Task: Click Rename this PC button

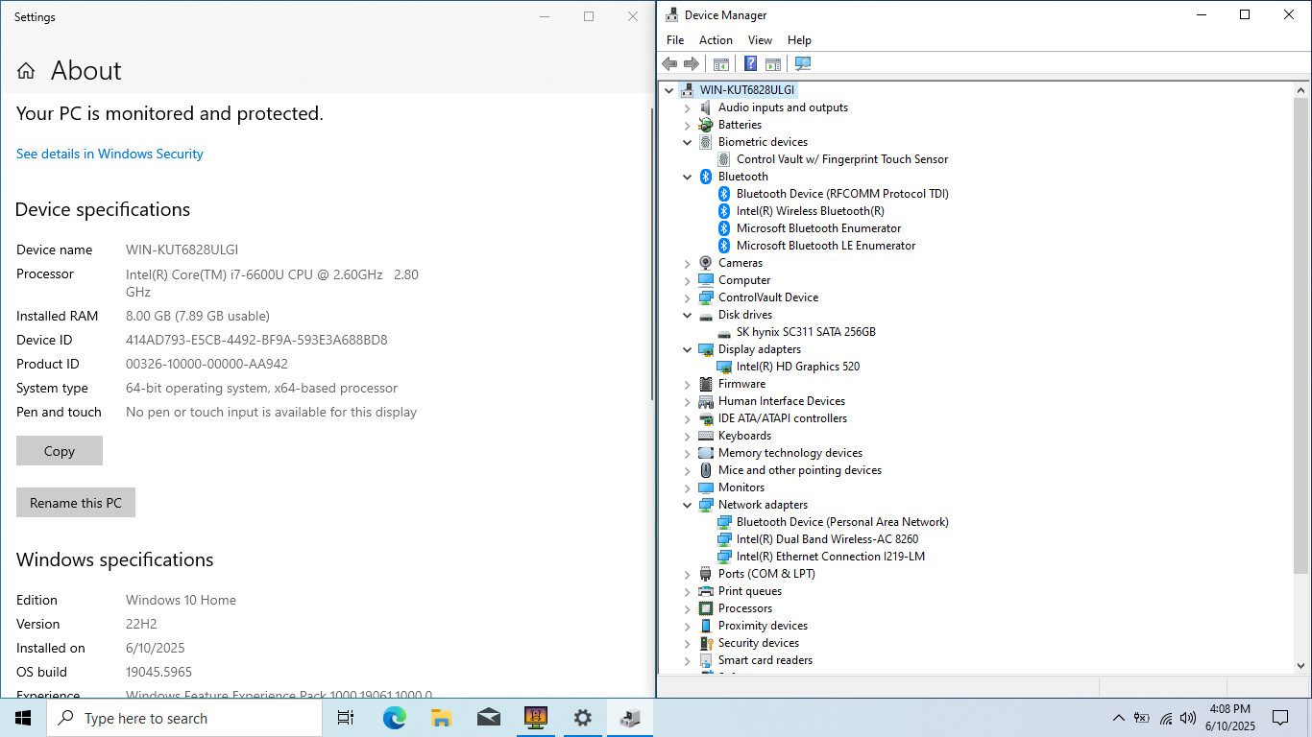Action: (x=76, y=503)
